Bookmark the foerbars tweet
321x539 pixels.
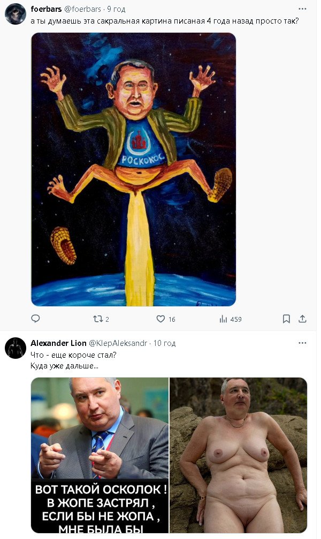286,319
